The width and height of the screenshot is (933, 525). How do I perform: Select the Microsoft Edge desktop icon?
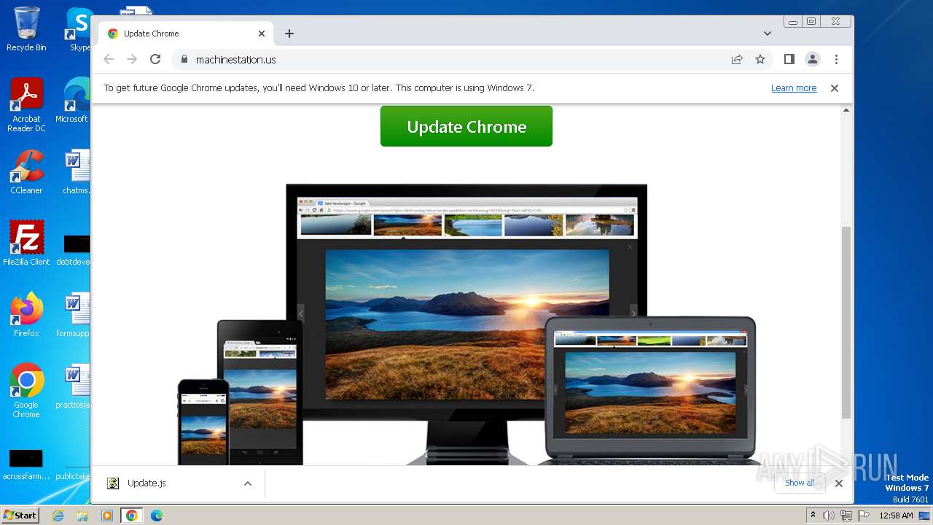[x=73, y=101]
